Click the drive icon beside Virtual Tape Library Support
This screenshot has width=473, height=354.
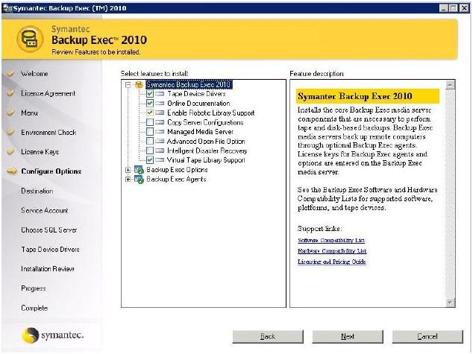160,159
